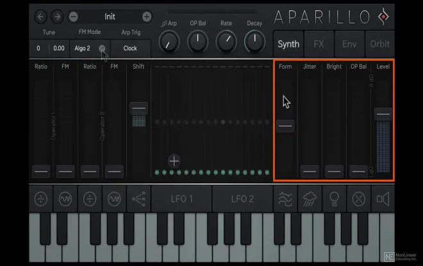The height and width of the screenshot is (266, 423).
Task: Select the LFO 1 button
Action: click(181, 199)
